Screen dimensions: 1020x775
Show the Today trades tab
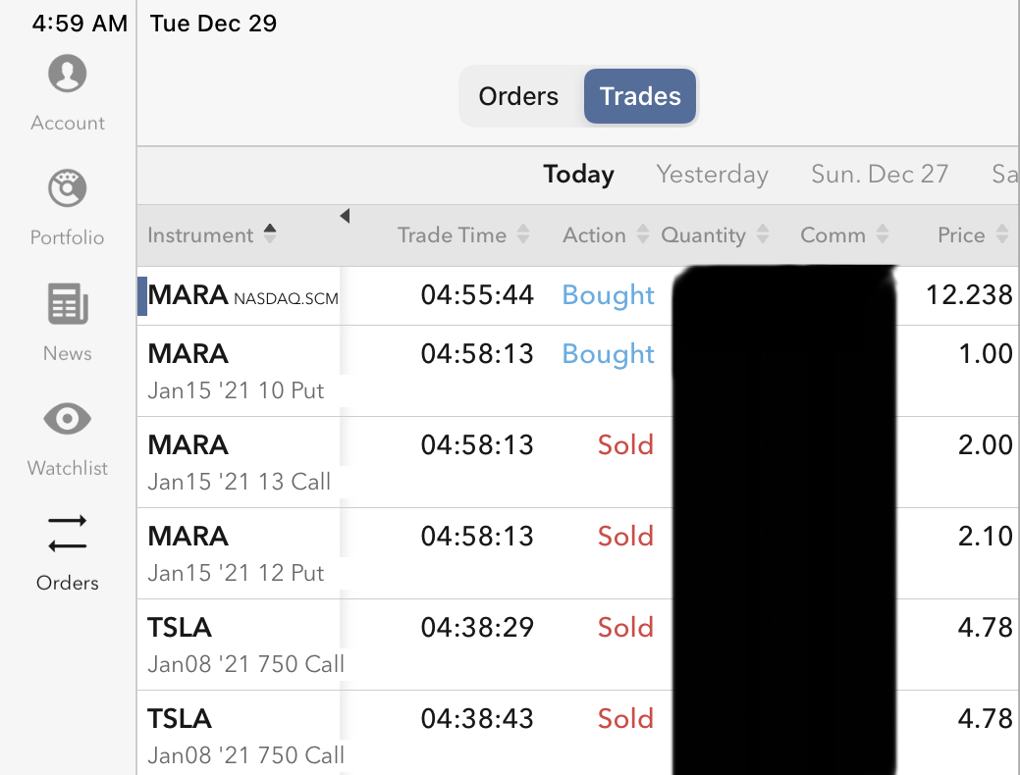(579, 175)
